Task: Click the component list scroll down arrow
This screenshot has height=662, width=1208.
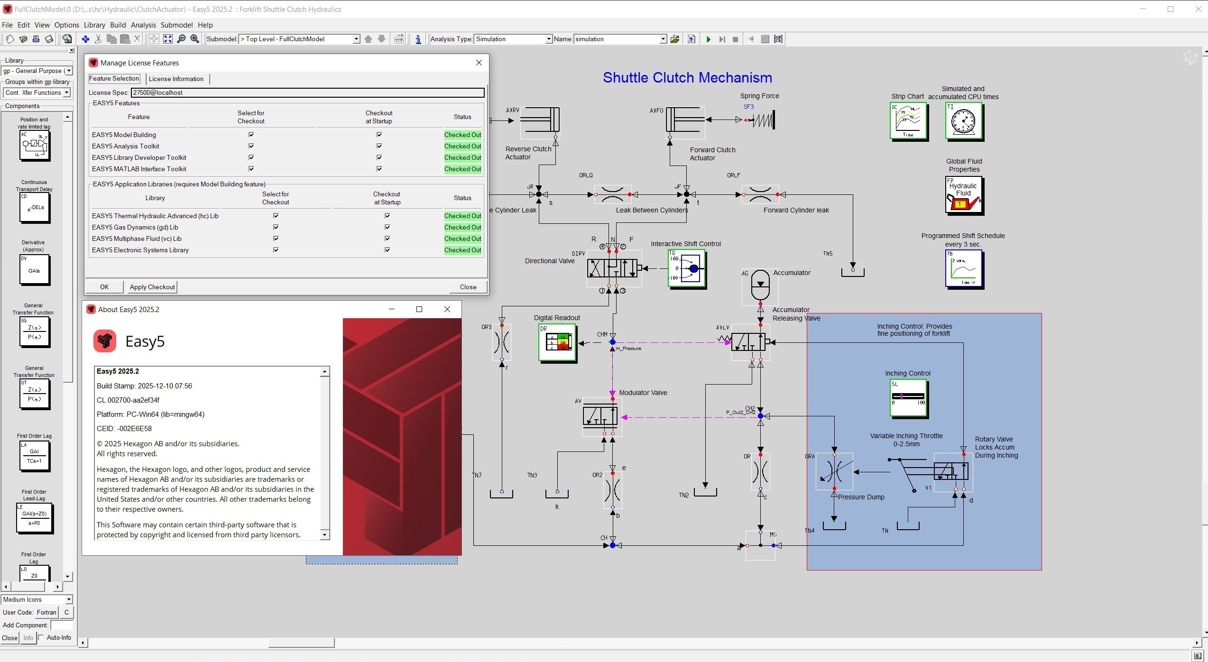Action: 68,577
